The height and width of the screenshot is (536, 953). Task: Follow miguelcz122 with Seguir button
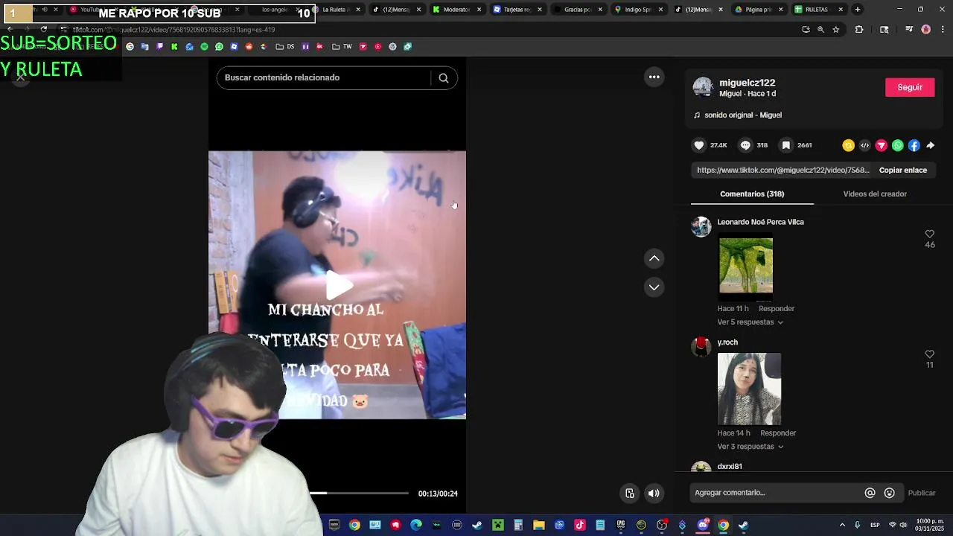(x=910, y=87)
